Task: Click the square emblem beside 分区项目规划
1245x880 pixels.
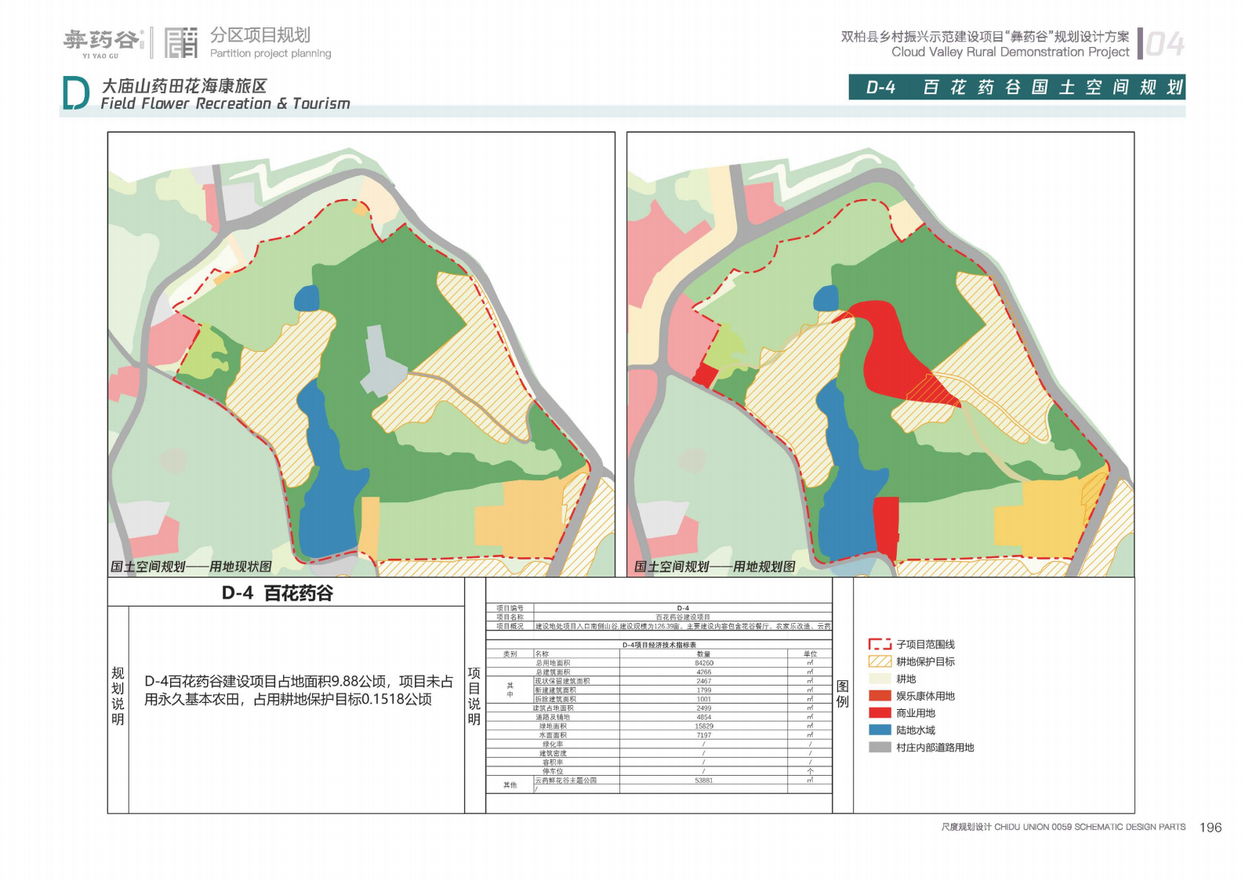Action: [x=181, y=43]
